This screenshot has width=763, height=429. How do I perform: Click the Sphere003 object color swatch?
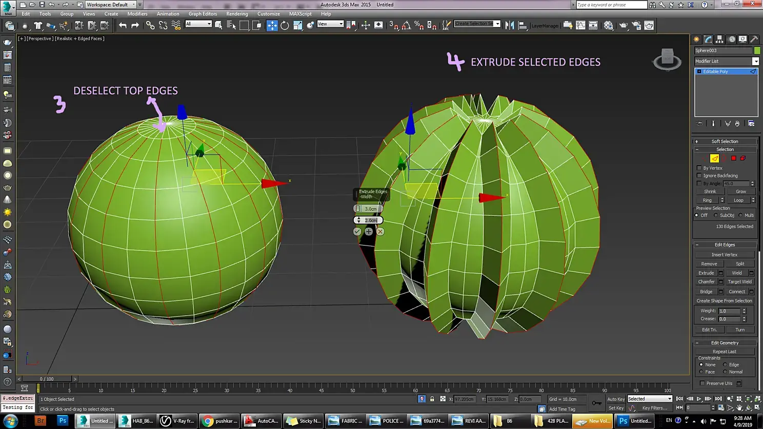click(x=757, y=50)
